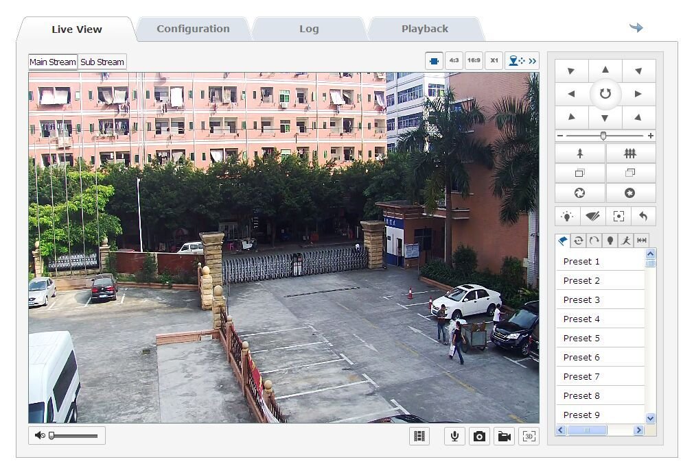Click the zoom in single-tree icon

pyautogui.click(x=579, y=154)
